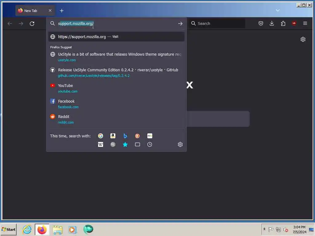The image size is (315, 236).
Task: Open new tab page personalize gear
Action: pos(303,39)
